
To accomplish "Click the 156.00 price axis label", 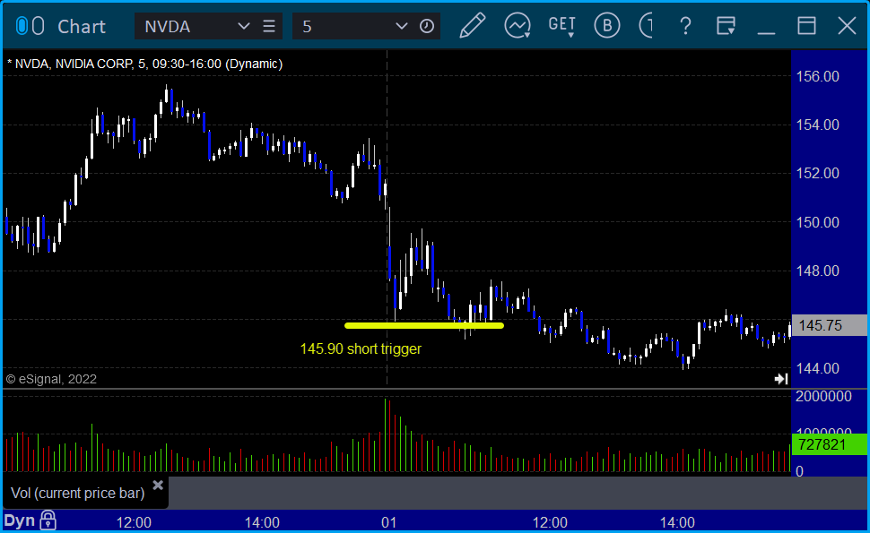I will point(817,76).
